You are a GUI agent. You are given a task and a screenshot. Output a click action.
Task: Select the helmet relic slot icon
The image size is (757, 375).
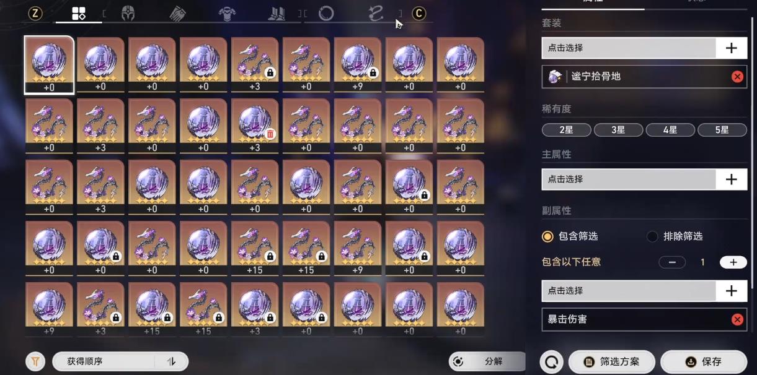pos(128,14)
